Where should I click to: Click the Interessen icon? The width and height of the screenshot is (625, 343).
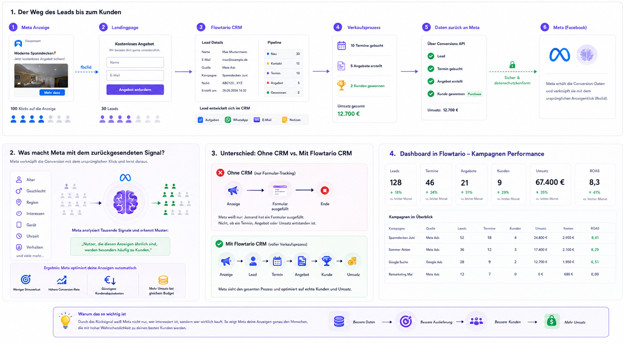click(19, 213)
